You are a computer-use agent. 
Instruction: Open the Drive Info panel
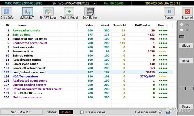pyautogui.click(x=7, y=13)
